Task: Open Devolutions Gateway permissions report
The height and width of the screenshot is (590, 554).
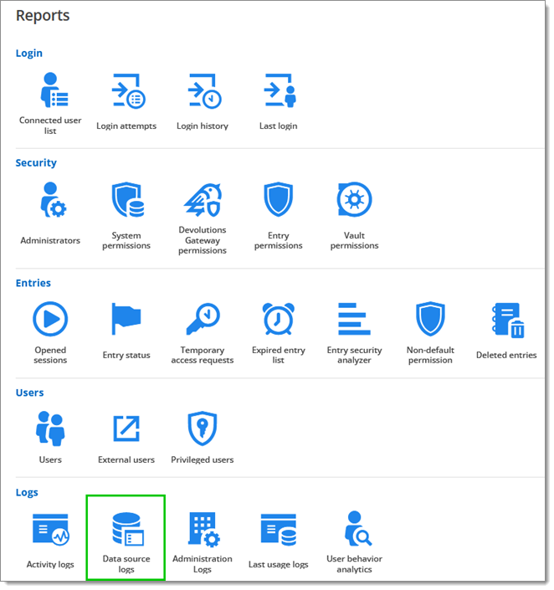Action: 203,201
